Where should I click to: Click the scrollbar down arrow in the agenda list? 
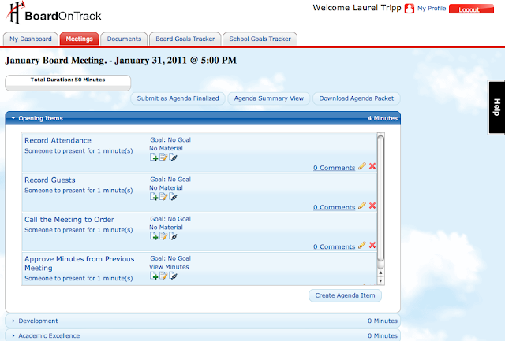pyautogui.click(x=380, y=281)
